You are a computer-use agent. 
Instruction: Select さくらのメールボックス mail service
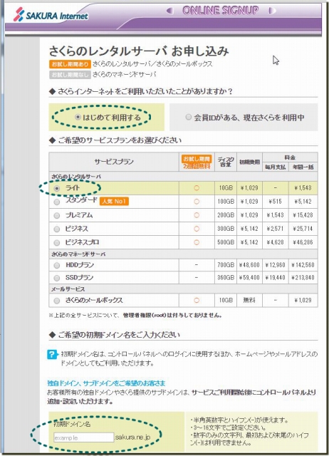(x=57, y=301)
